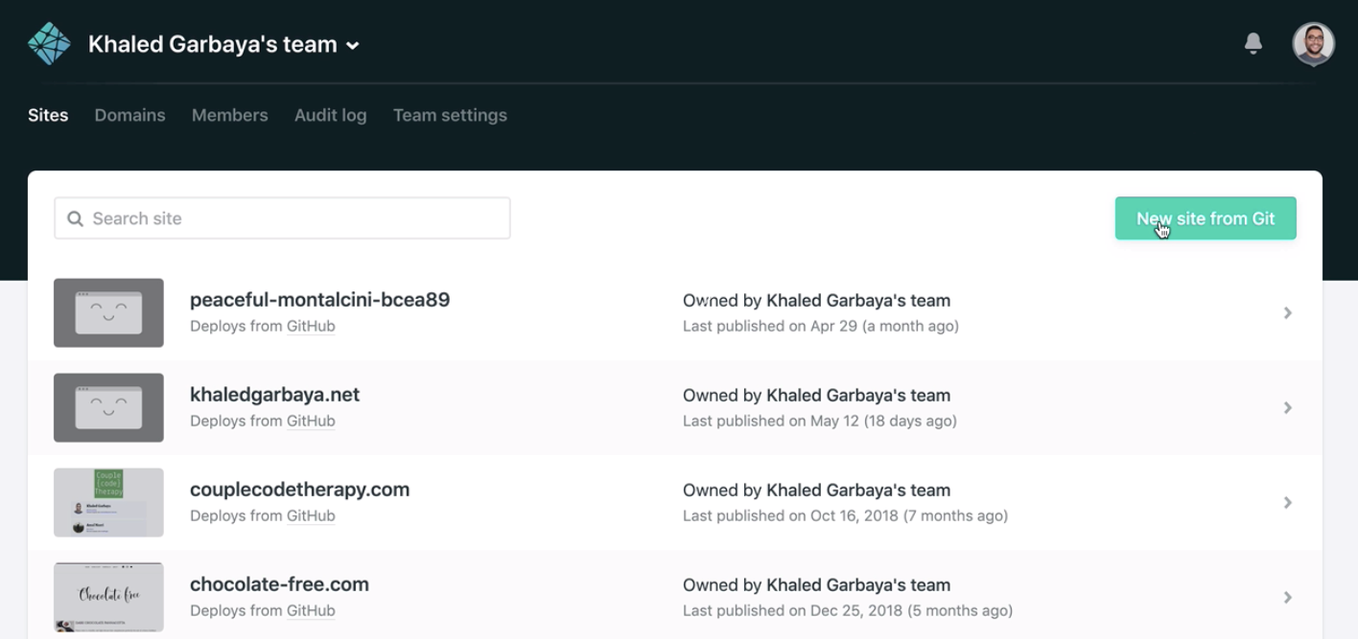Click the khaledgarbaya.net site name
The height and width of the screenshot is (639, 1358).
pyautogui.click(x=274, y=395)
